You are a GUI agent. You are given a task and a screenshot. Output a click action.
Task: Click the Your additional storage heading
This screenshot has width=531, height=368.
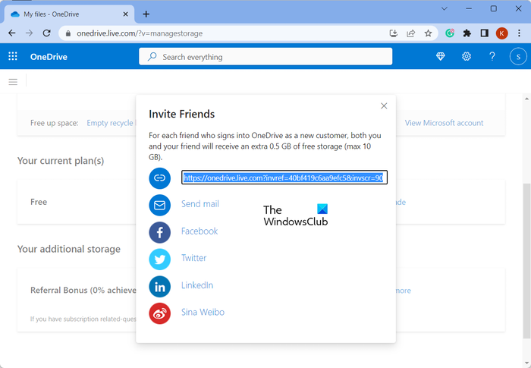pyautogui.click(x=69, y=249)
